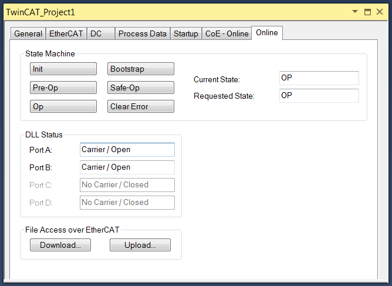392x286 pixels.
Task: Open the DC tab
Action: tap(101, 33)
